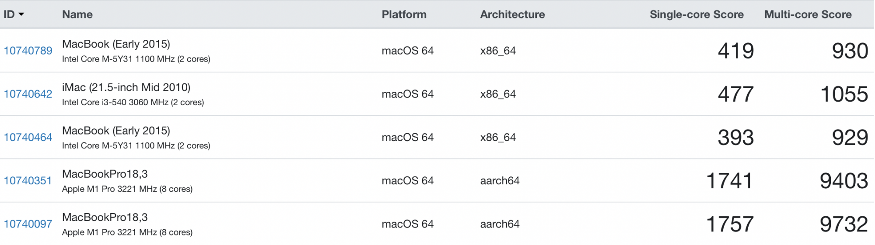Click the multi-core score 1055
Screen dimensions: 875x245
click(x=844, y=94)
